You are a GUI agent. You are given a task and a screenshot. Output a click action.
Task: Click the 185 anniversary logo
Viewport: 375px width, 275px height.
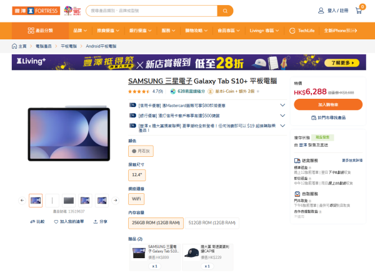72,11
